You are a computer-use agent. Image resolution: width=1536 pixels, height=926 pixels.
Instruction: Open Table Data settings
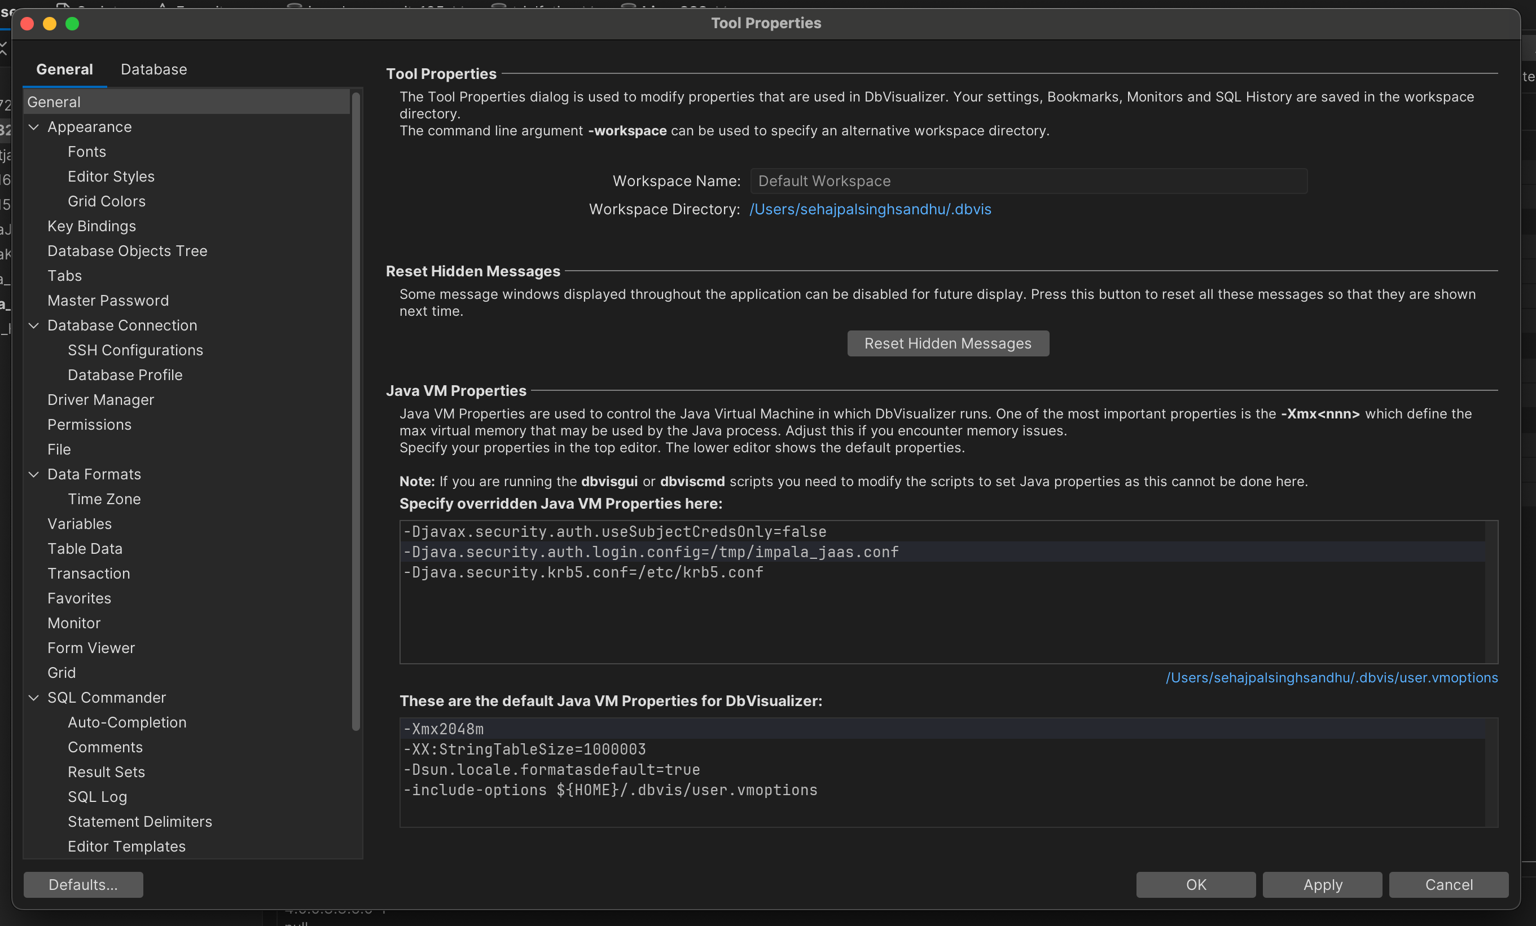pyautogui.click(x=85, y=548)
